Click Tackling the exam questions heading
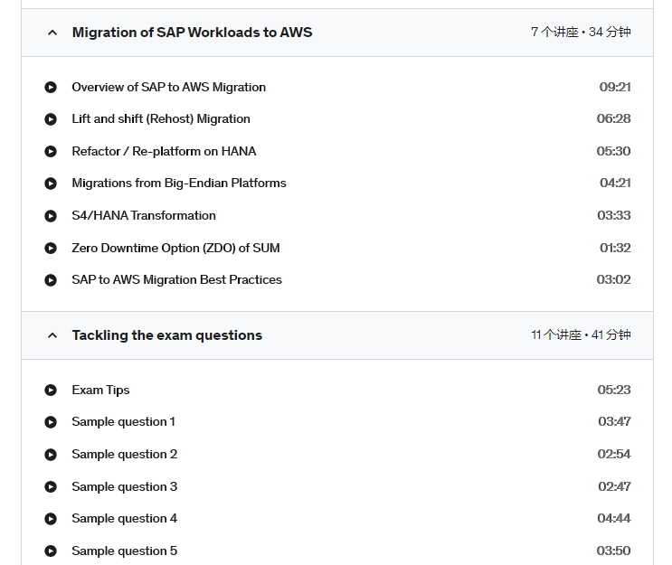 [x=167, y=335]
